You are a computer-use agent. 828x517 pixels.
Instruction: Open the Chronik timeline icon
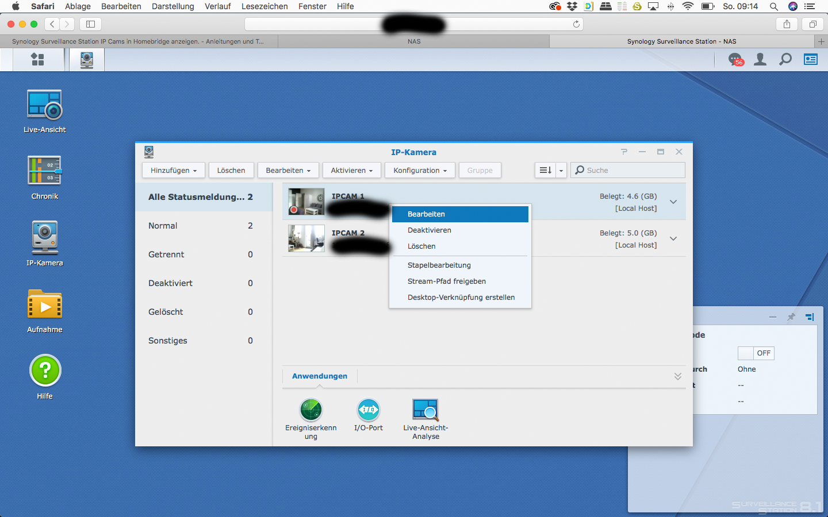pos(44,172)
